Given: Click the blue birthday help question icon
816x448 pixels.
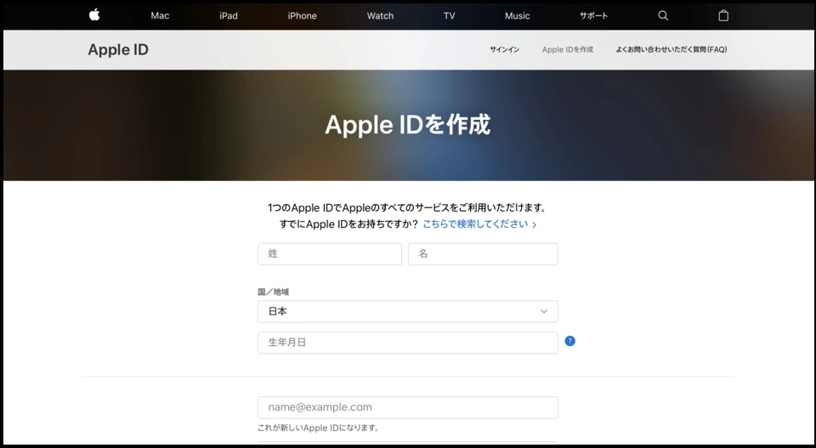Looking at the screenshot, I should (x=569, y=342).
